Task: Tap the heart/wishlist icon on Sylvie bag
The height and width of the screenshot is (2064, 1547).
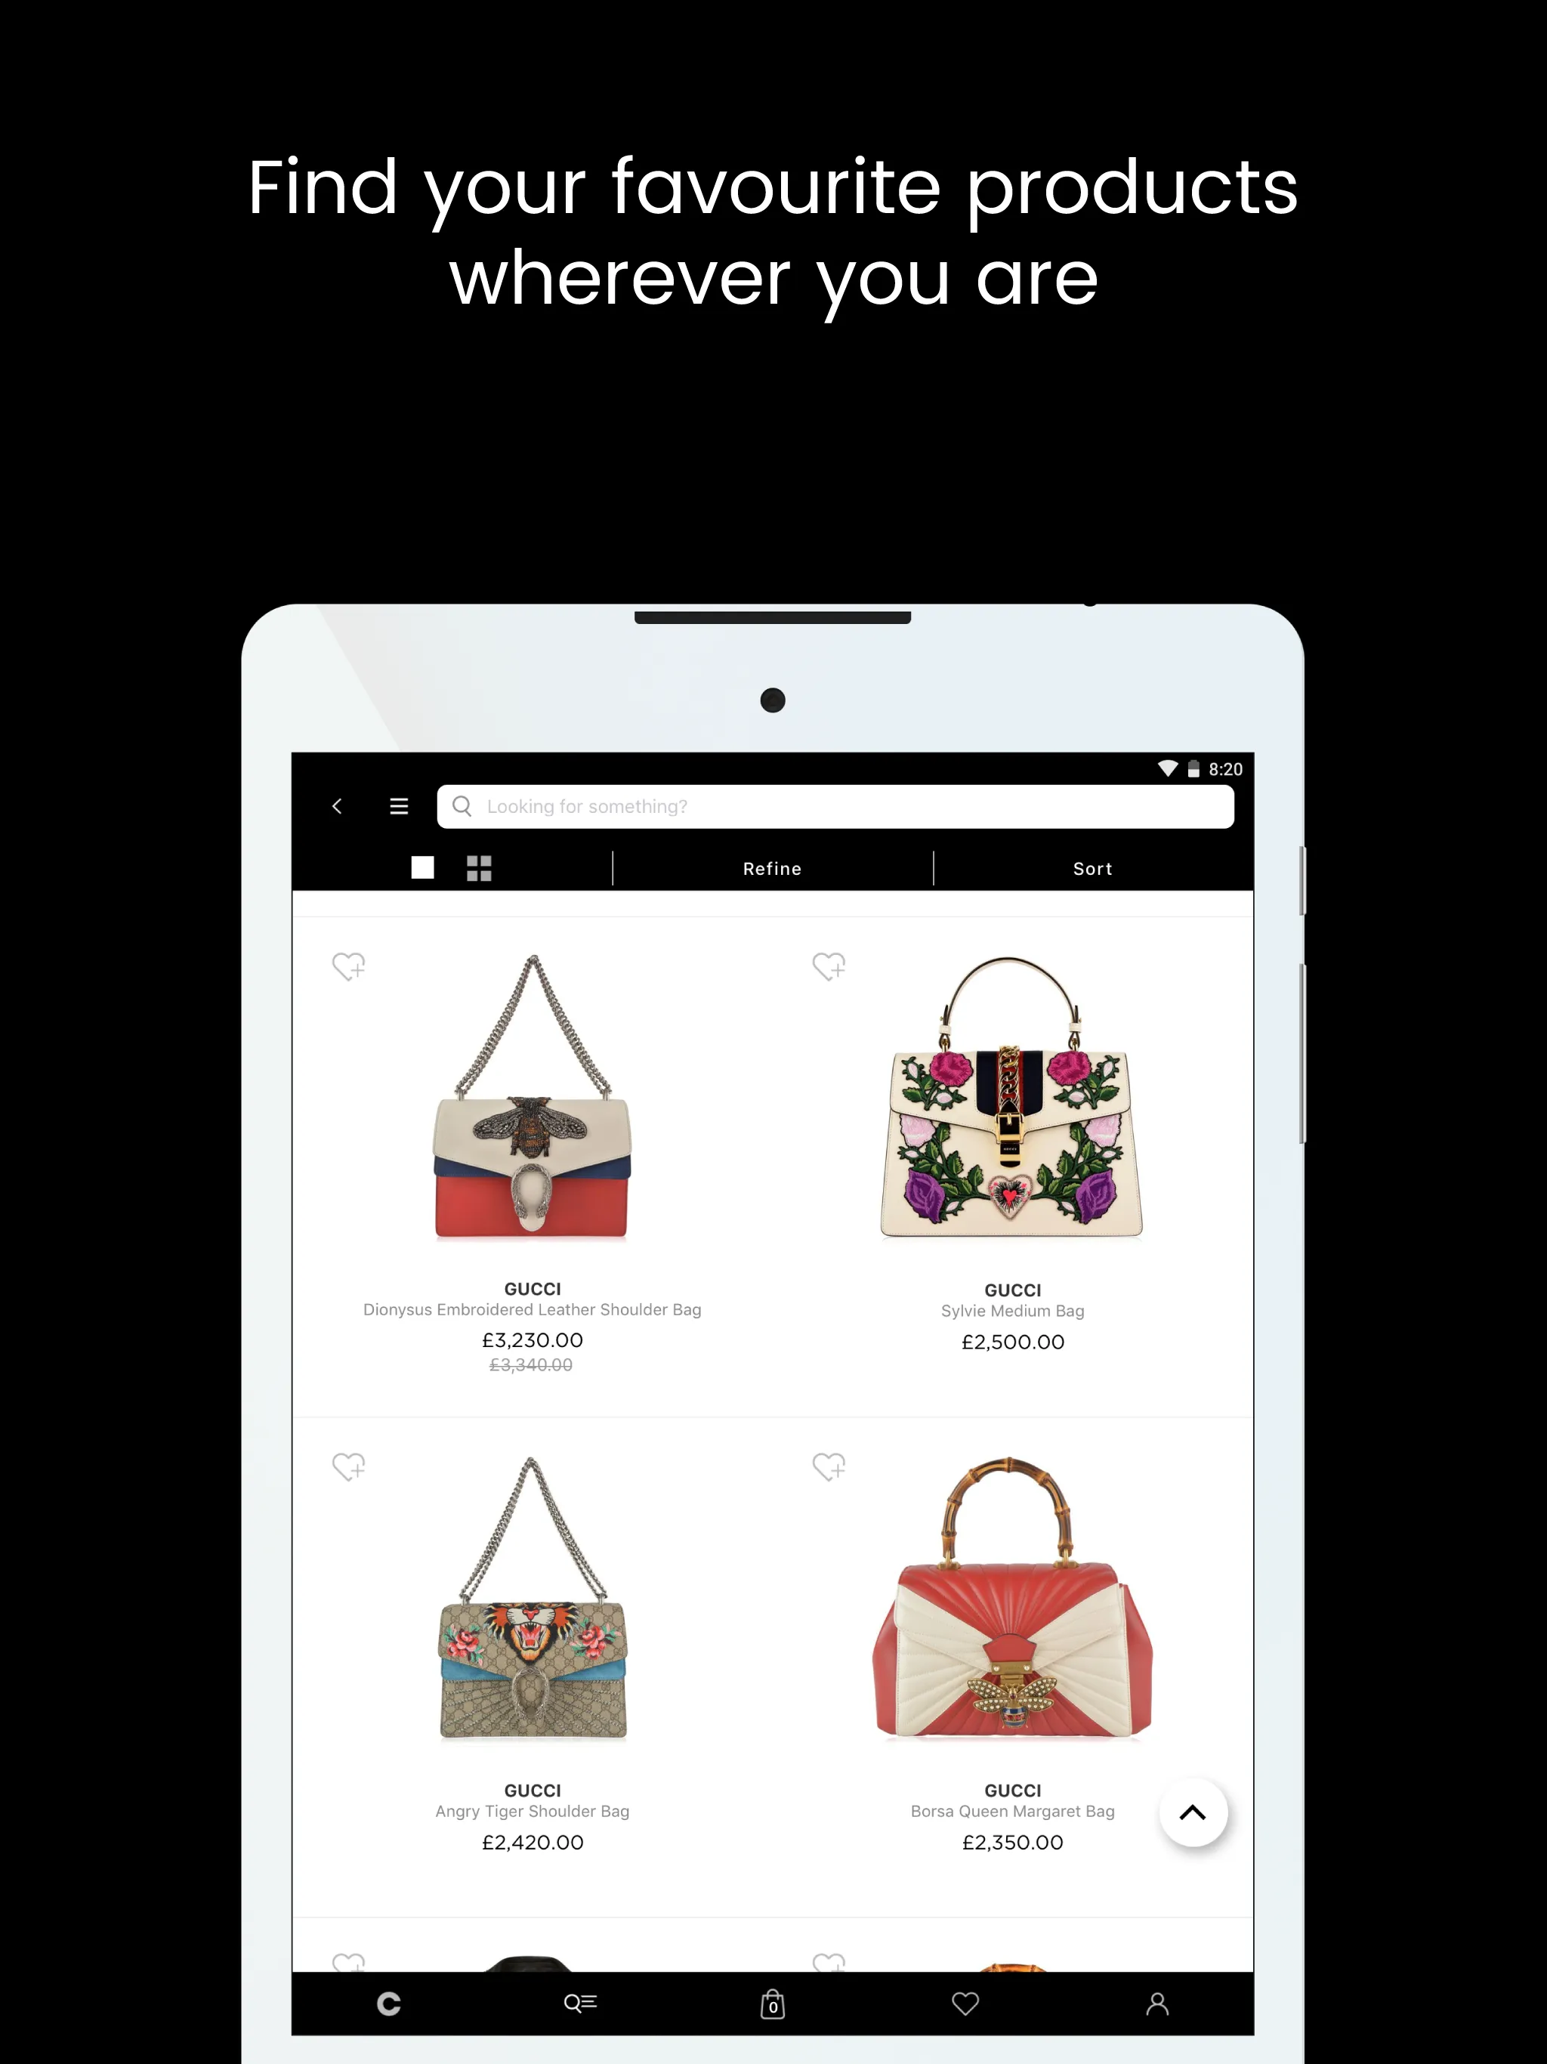Action: pyautogui.click(x=830, y=967)
